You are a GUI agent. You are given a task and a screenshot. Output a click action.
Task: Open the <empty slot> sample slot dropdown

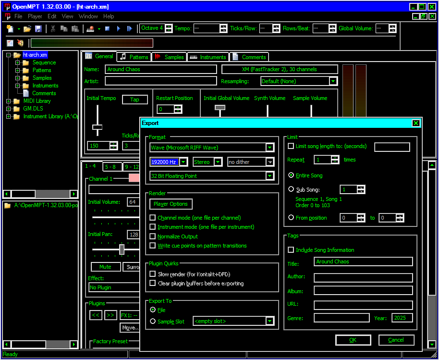point(270,321)
